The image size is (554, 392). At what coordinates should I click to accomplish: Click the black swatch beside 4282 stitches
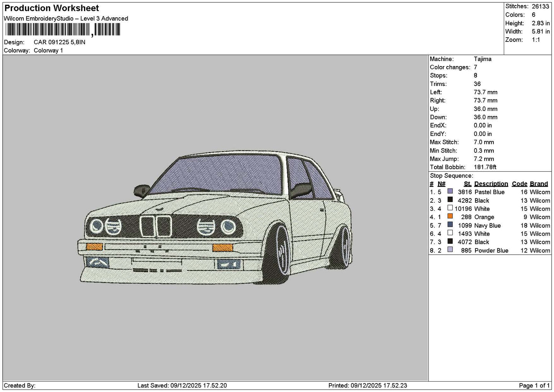point(450,200)
